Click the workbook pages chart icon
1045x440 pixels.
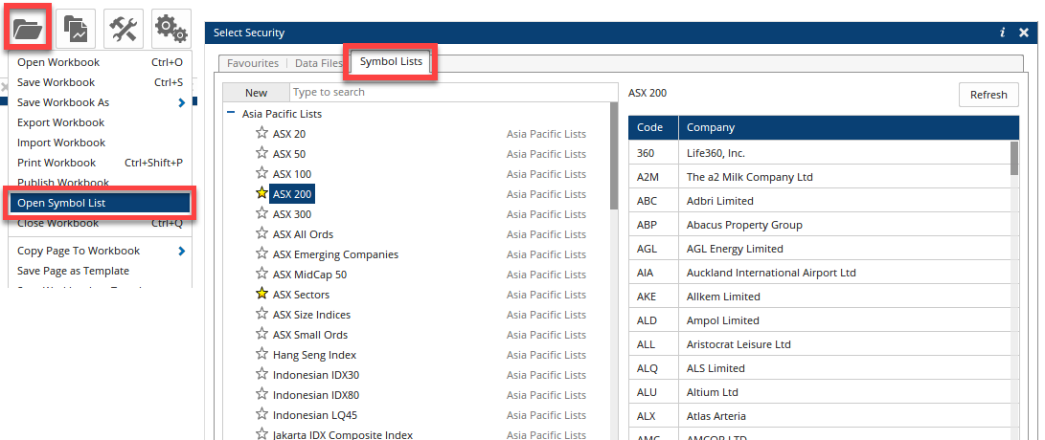click(x=76, y=29)
